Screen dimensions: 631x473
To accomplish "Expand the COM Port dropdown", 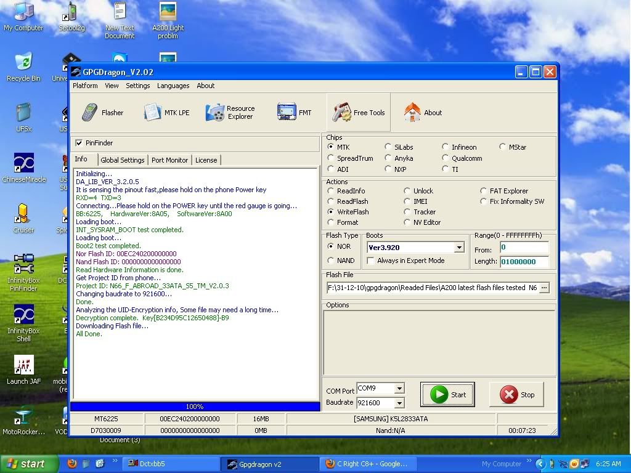I will (x=399, y=388).
